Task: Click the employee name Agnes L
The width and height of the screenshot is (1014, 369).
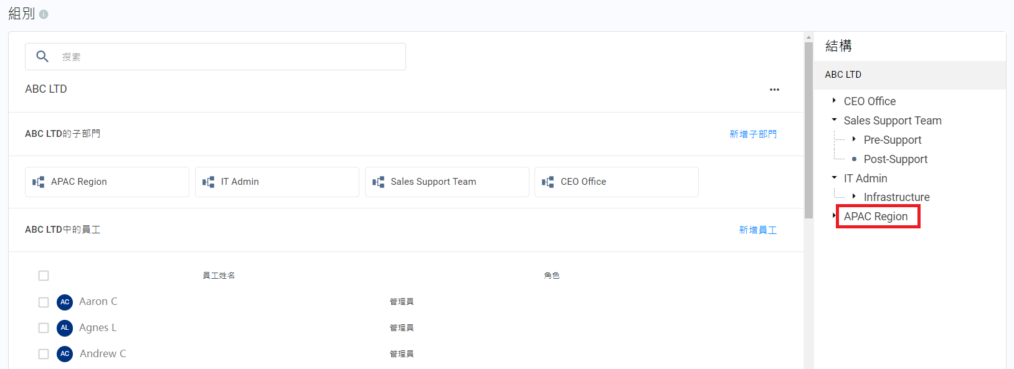Action: pos(98,327)
